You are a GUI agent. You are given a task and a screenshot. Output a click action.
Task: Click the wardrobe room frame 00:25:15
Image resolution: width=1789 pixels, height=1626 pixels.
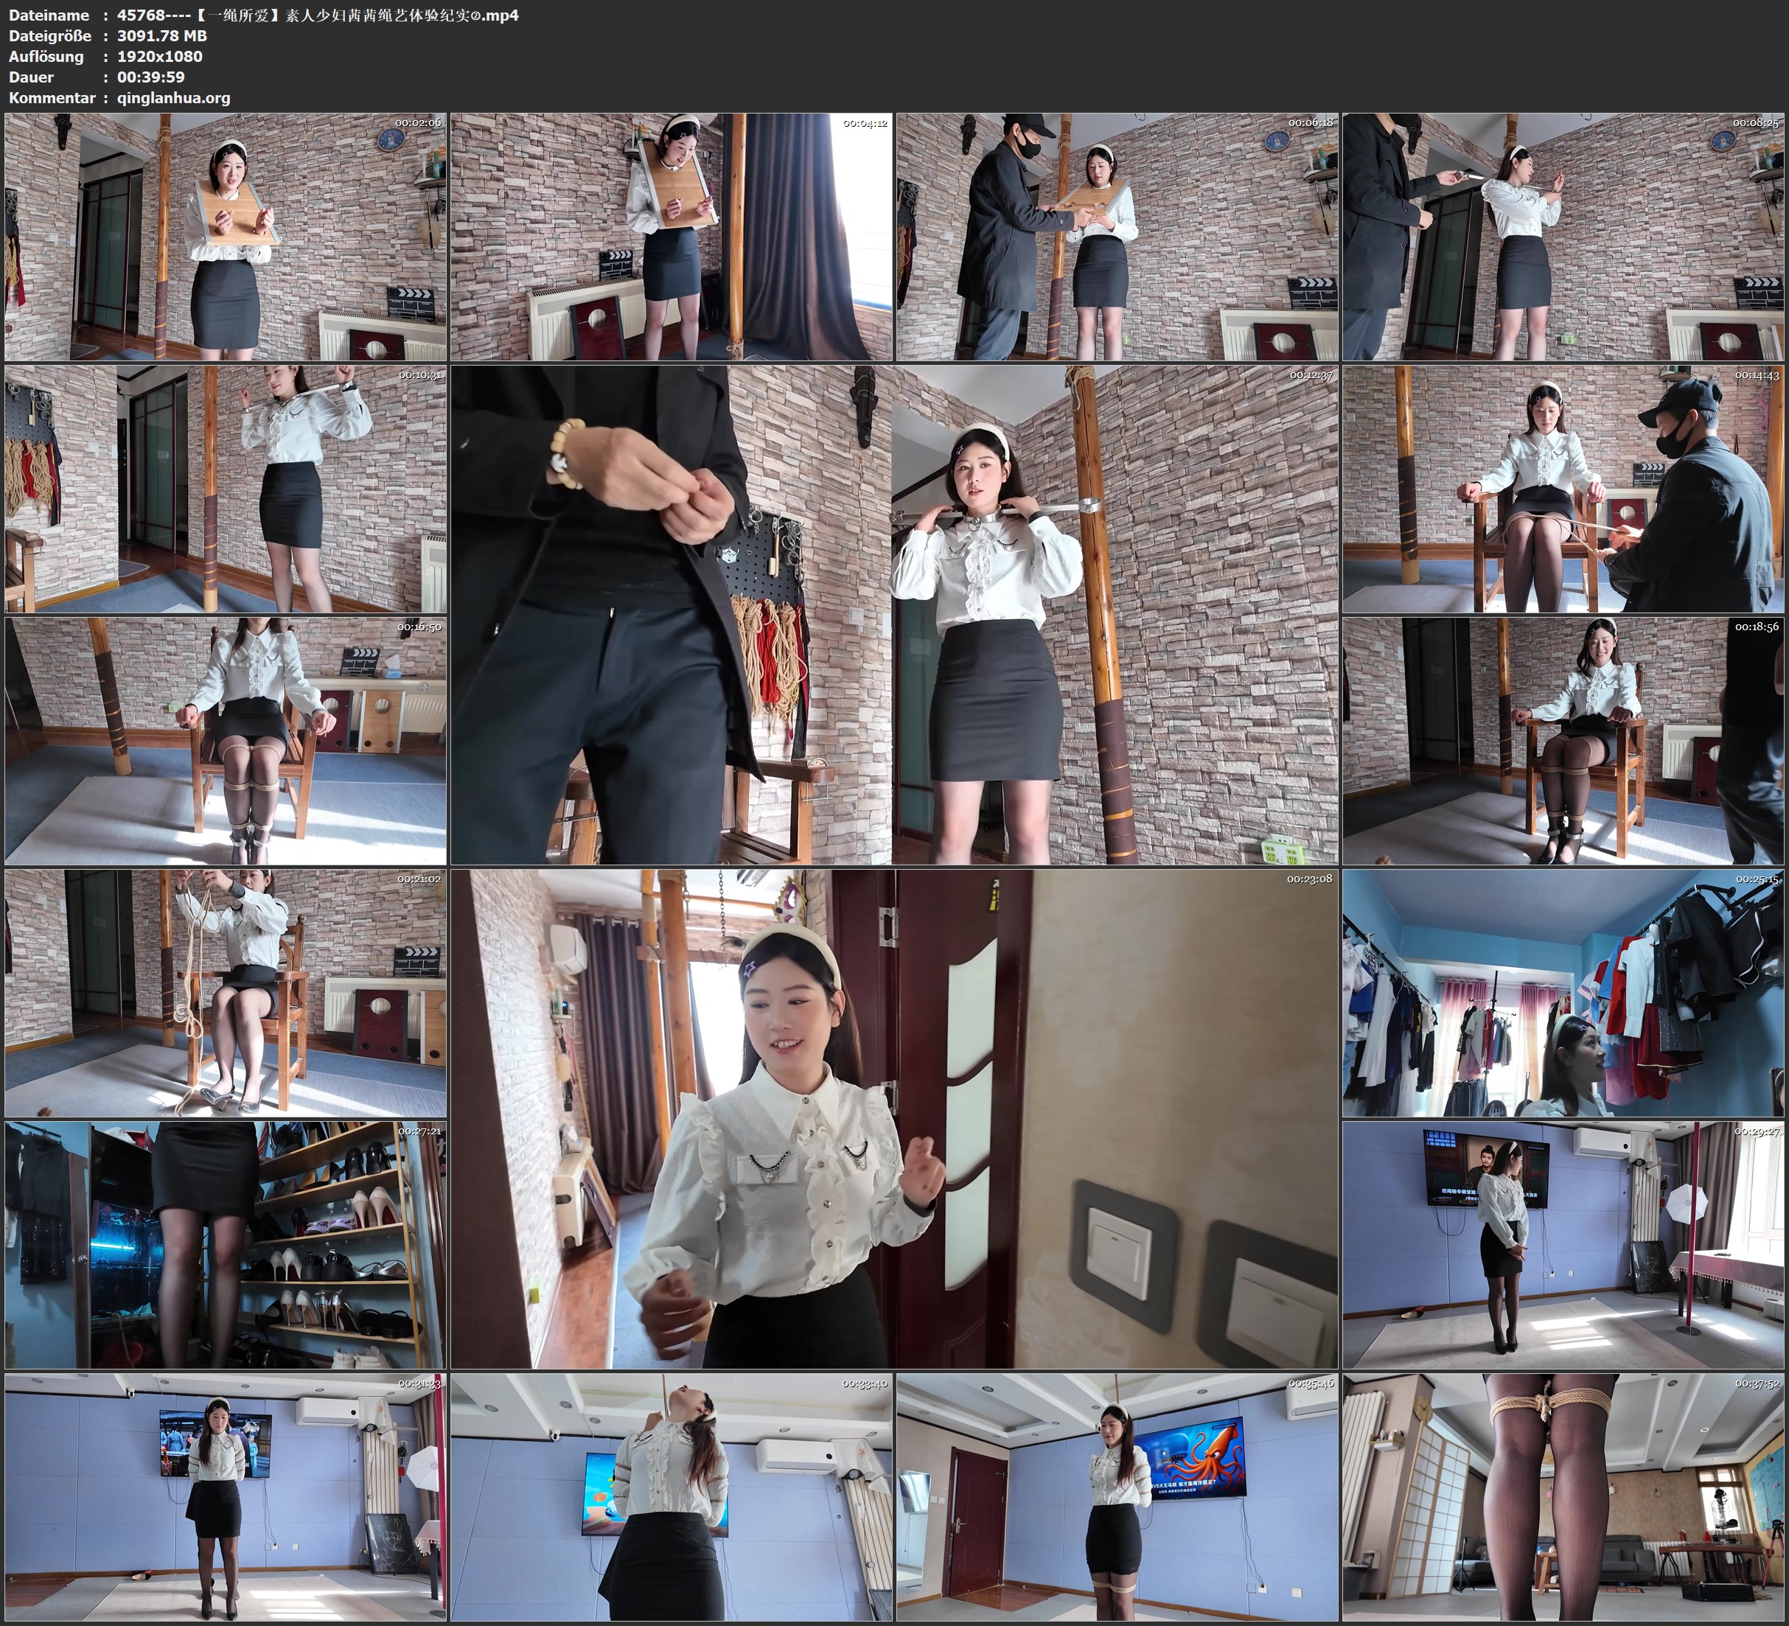pyautogui.click(x=1563, y=992)
